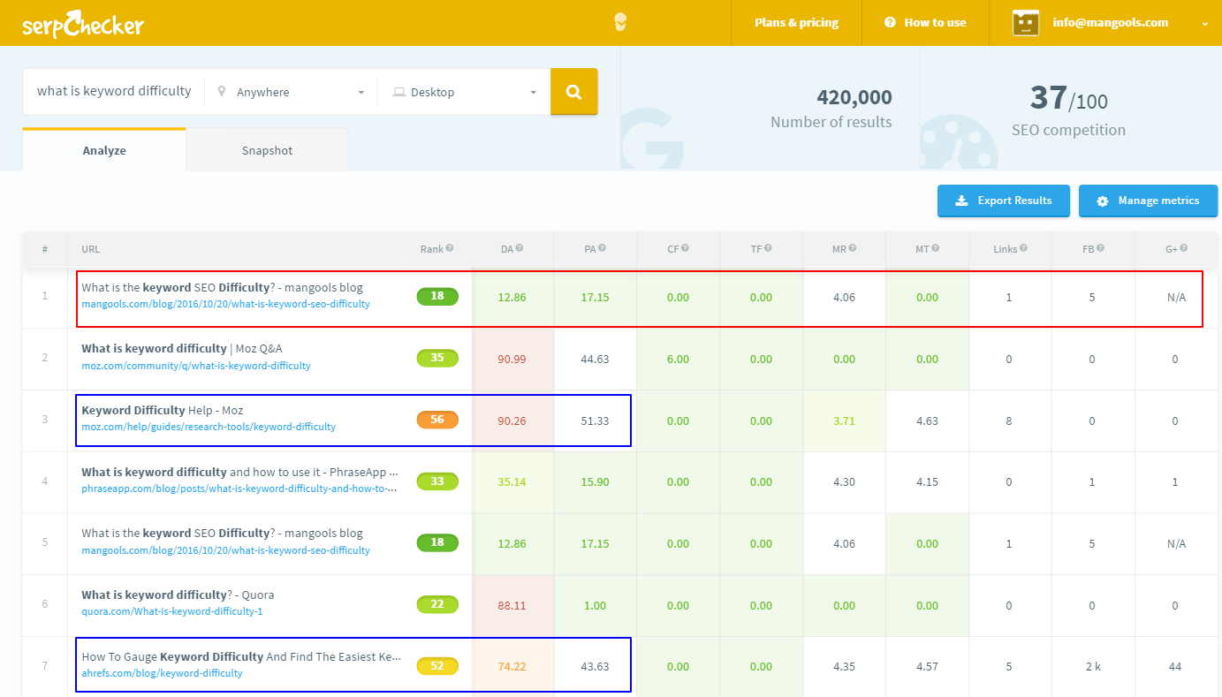The height and width of the screenshot is (697, 1222).
Task: Click the keyword search input field
Action: tap(114, 91)
